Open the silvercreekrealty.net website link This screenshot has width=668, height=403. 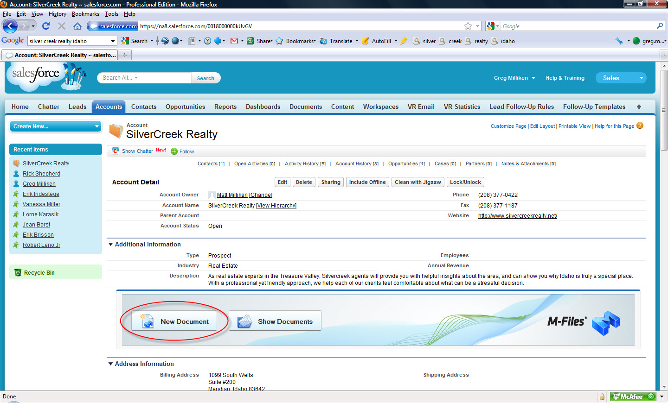click(x=518, y=216)
